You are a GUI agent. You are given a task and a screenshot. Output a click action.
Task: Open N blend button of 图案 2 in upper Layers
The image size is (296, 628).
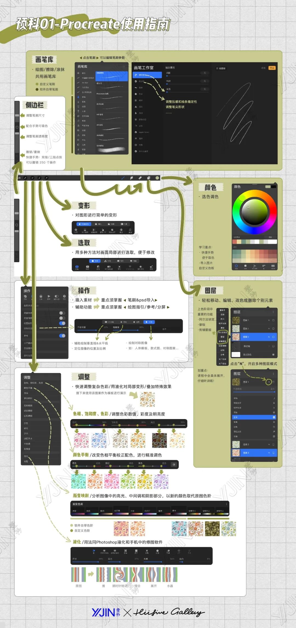[x=269, y=329]
